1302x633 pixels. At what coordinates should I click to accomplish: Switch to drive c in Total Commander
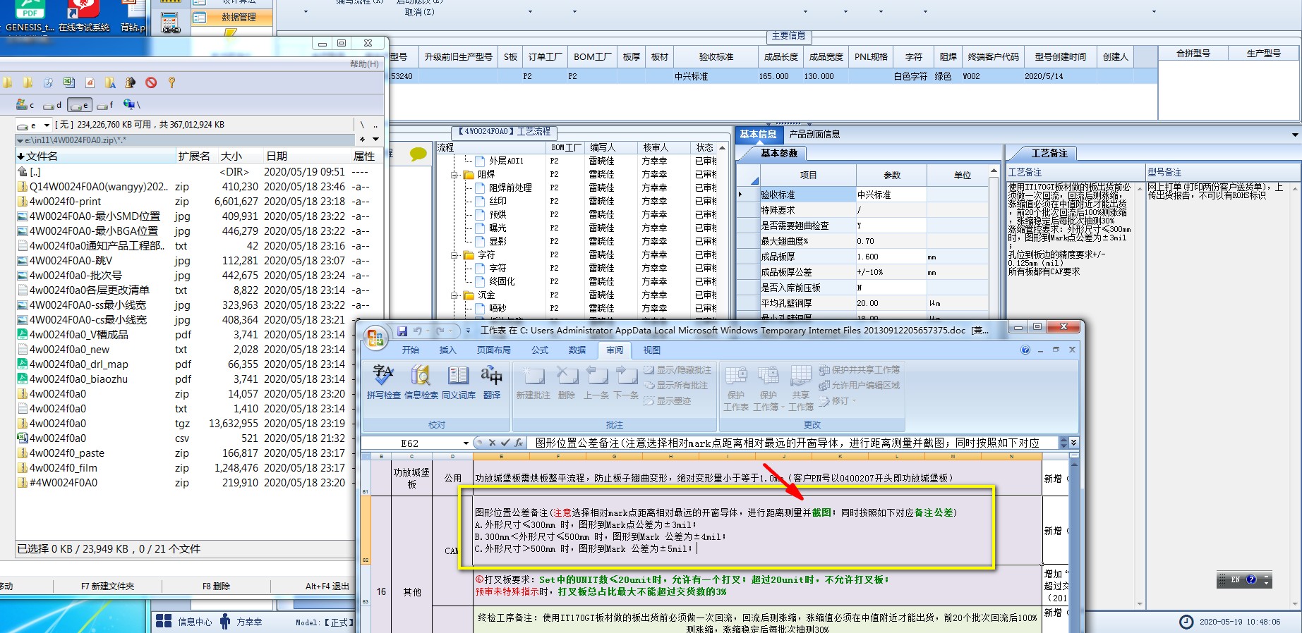click(x=25, y=104)
